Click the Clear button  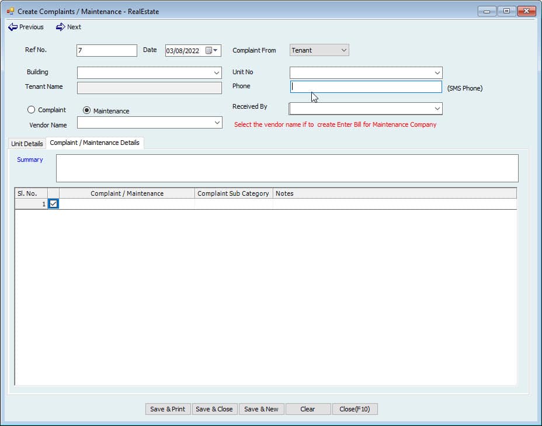tap(308, 409)
